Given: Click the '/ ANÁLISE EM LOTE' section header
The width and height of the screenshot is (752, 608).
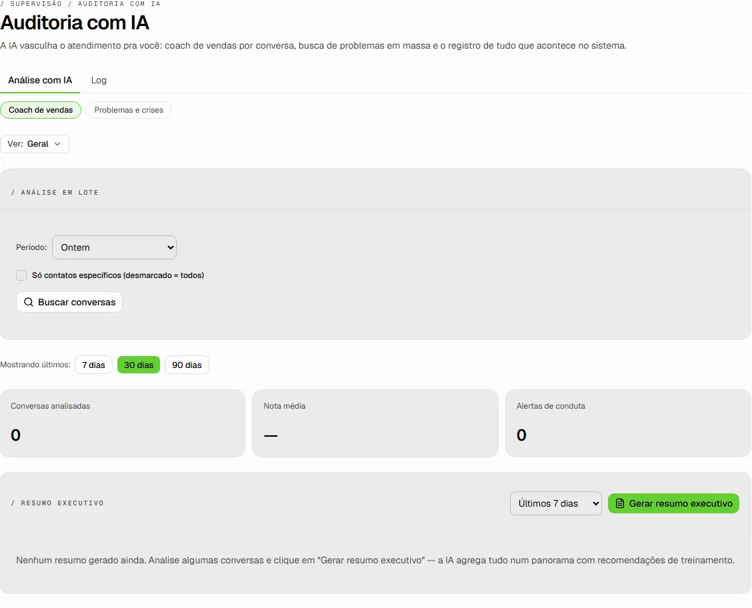Looking at the screenshot, I should pyautogui.click(x=55, y=192).
